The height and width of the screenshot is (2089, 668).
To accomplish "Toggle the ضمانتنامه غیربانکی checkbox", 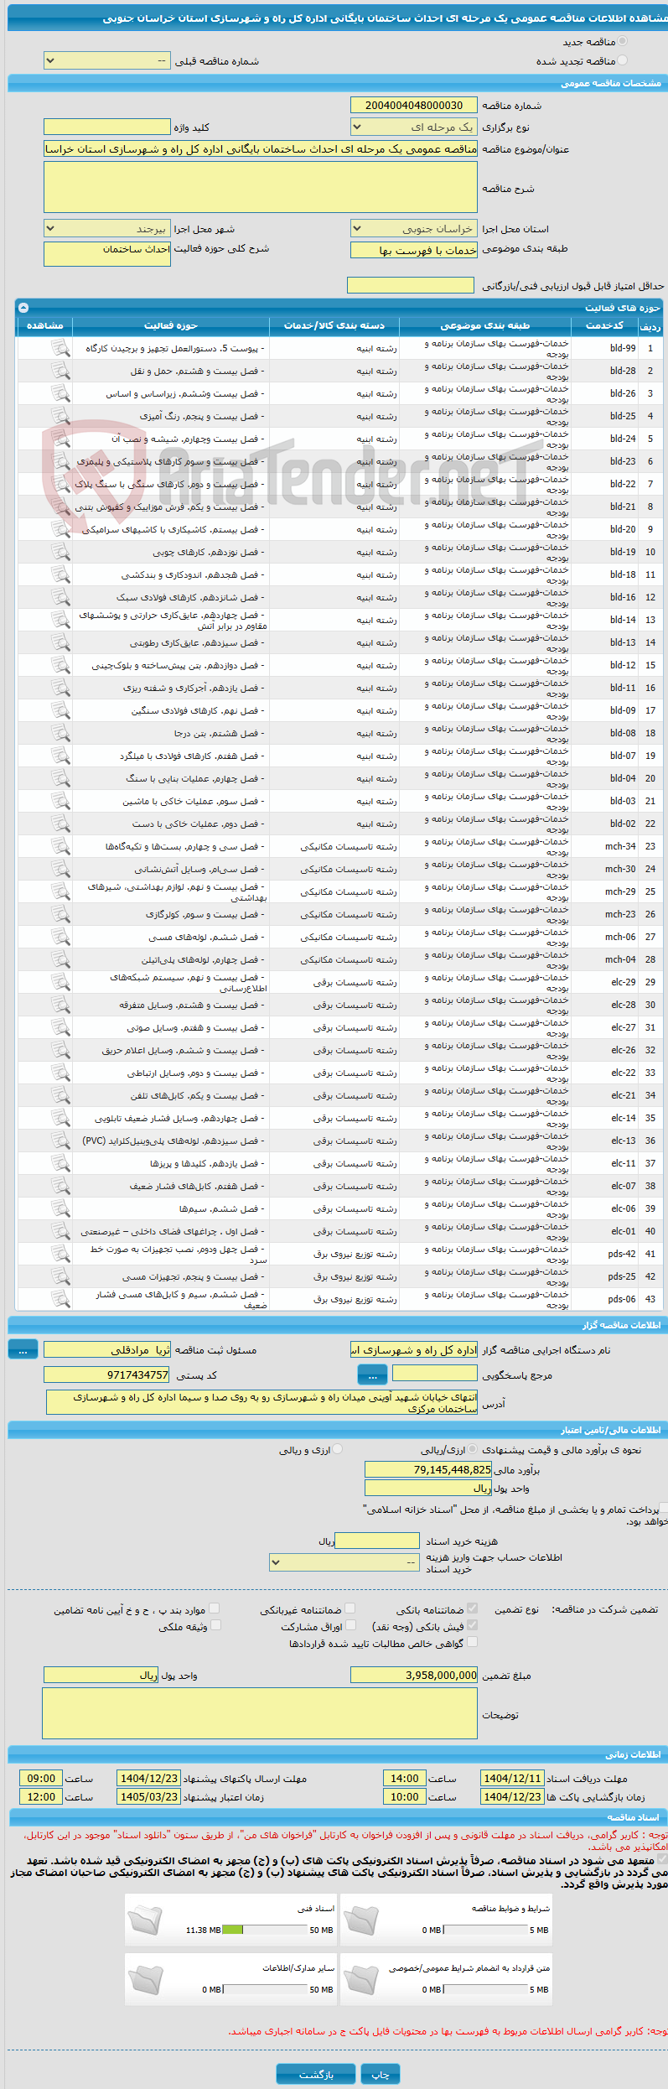I will [350, 1608].
